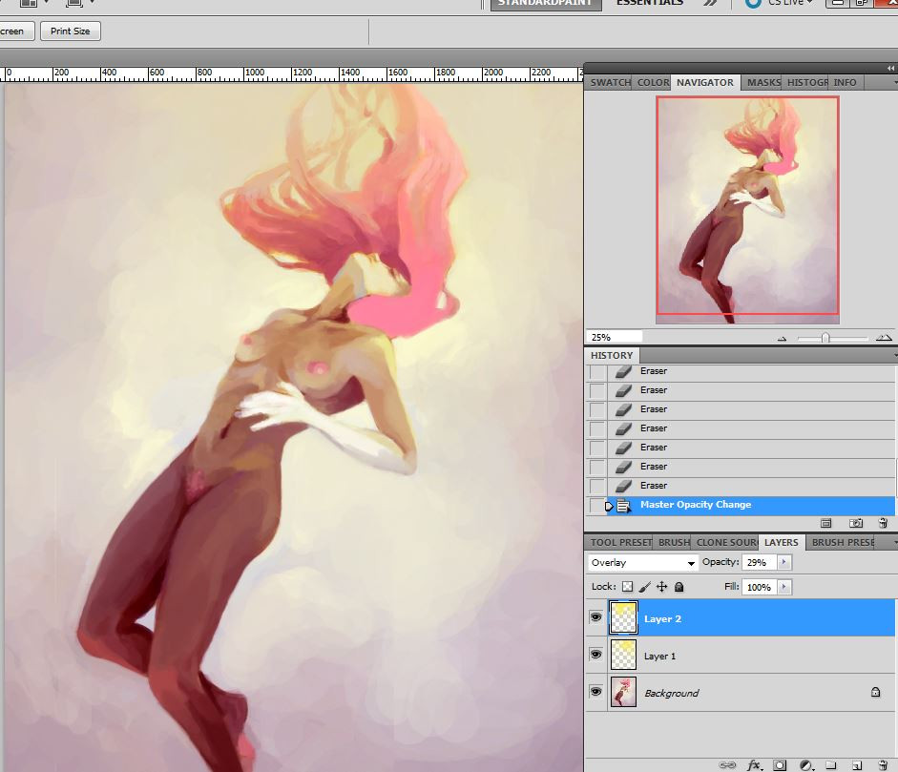This screenshot has width=898, height=772.
Task: Click the Print Size button
Action: pyautogui.click(x=71, y=31)
